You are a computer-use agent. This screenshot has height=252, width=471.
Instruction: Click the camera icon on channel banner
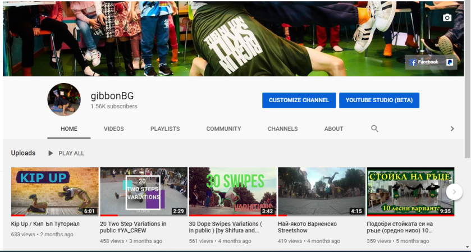[x=447, y=18]
